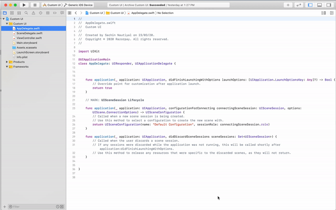Add a new file with the navigator plus
Image resolution: width=336 pixels, height=210 pixels.
click(x=5, y=207)
